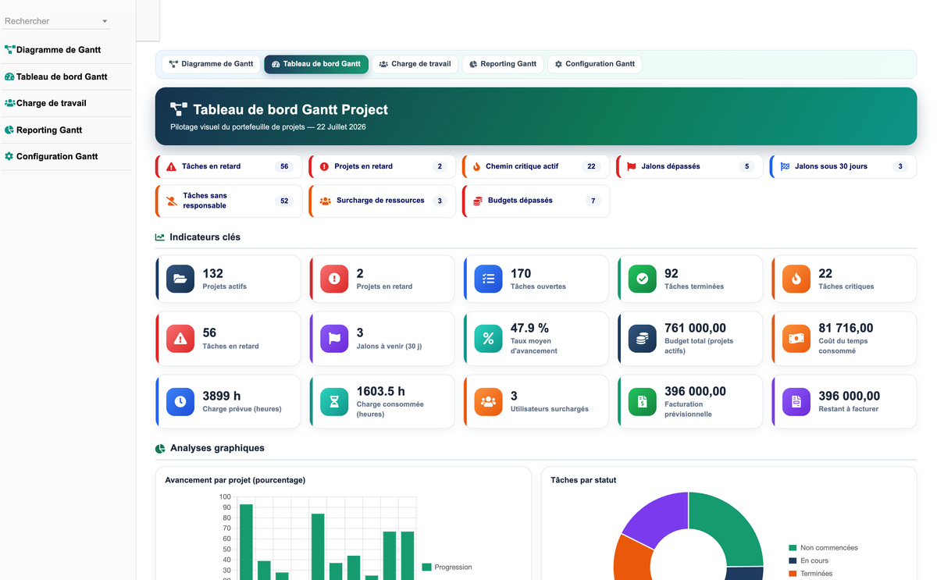Click the fire icon on Chemin critique actif alert
The height and width of the screenshot is (580, 937).
[476, 166]
